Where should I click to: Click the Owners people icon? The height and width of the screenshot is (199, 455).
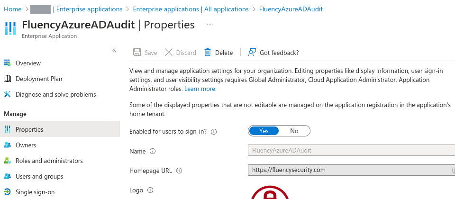click(x=7, y=145)
